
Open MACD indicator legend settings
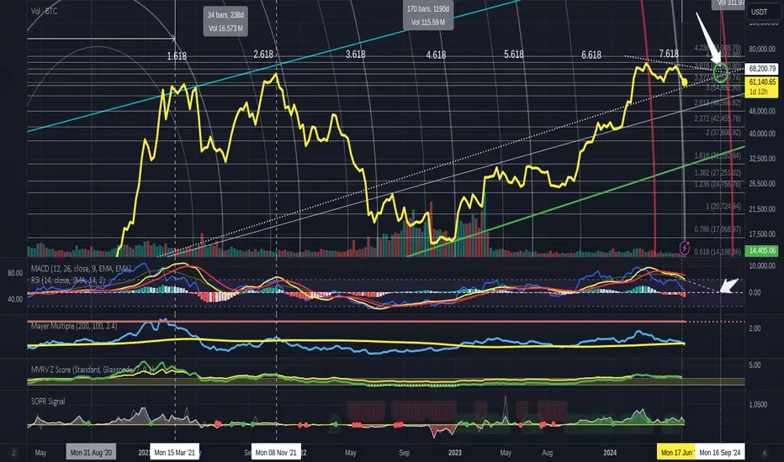click(81, 269)
